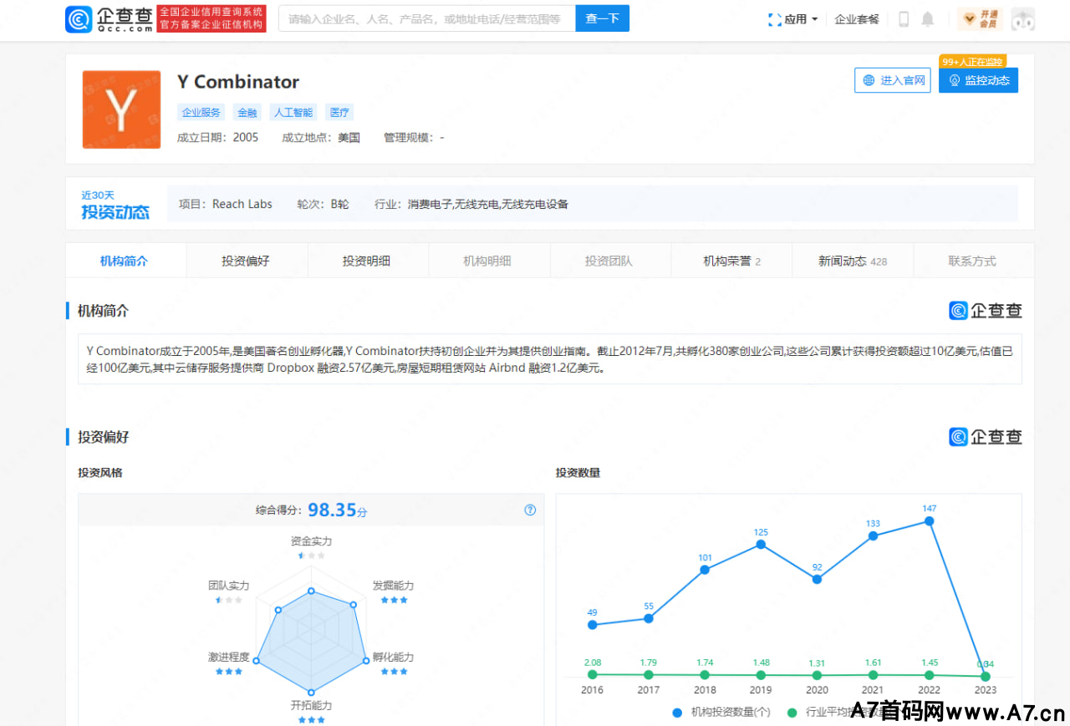The image size is (1070, 726).
Task: Click the 2021 data point labeled 133
Action: pos(873,536)
